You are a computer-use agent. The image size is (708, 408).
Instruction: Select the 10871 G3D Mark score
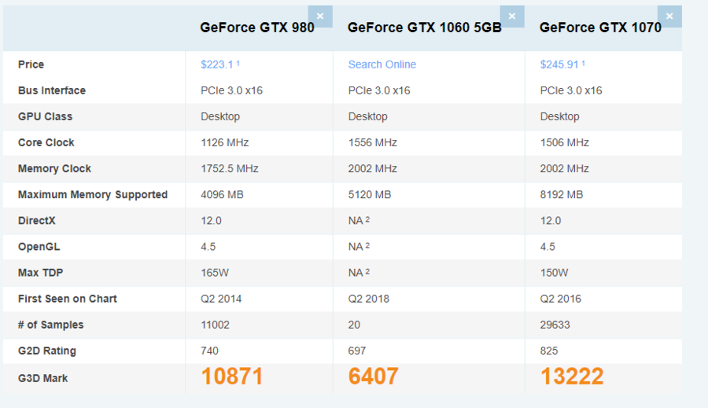point(232,377)
